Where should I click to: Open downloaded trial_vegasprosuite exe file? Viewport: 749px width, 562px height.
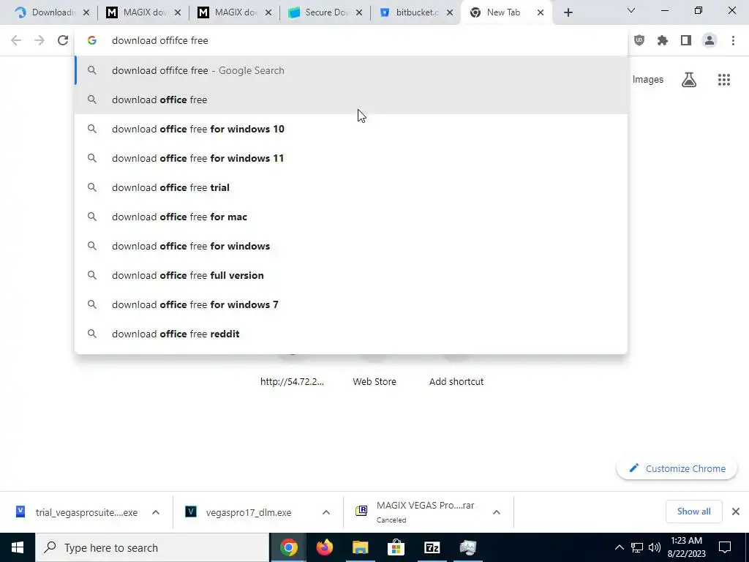click(76, 512)
